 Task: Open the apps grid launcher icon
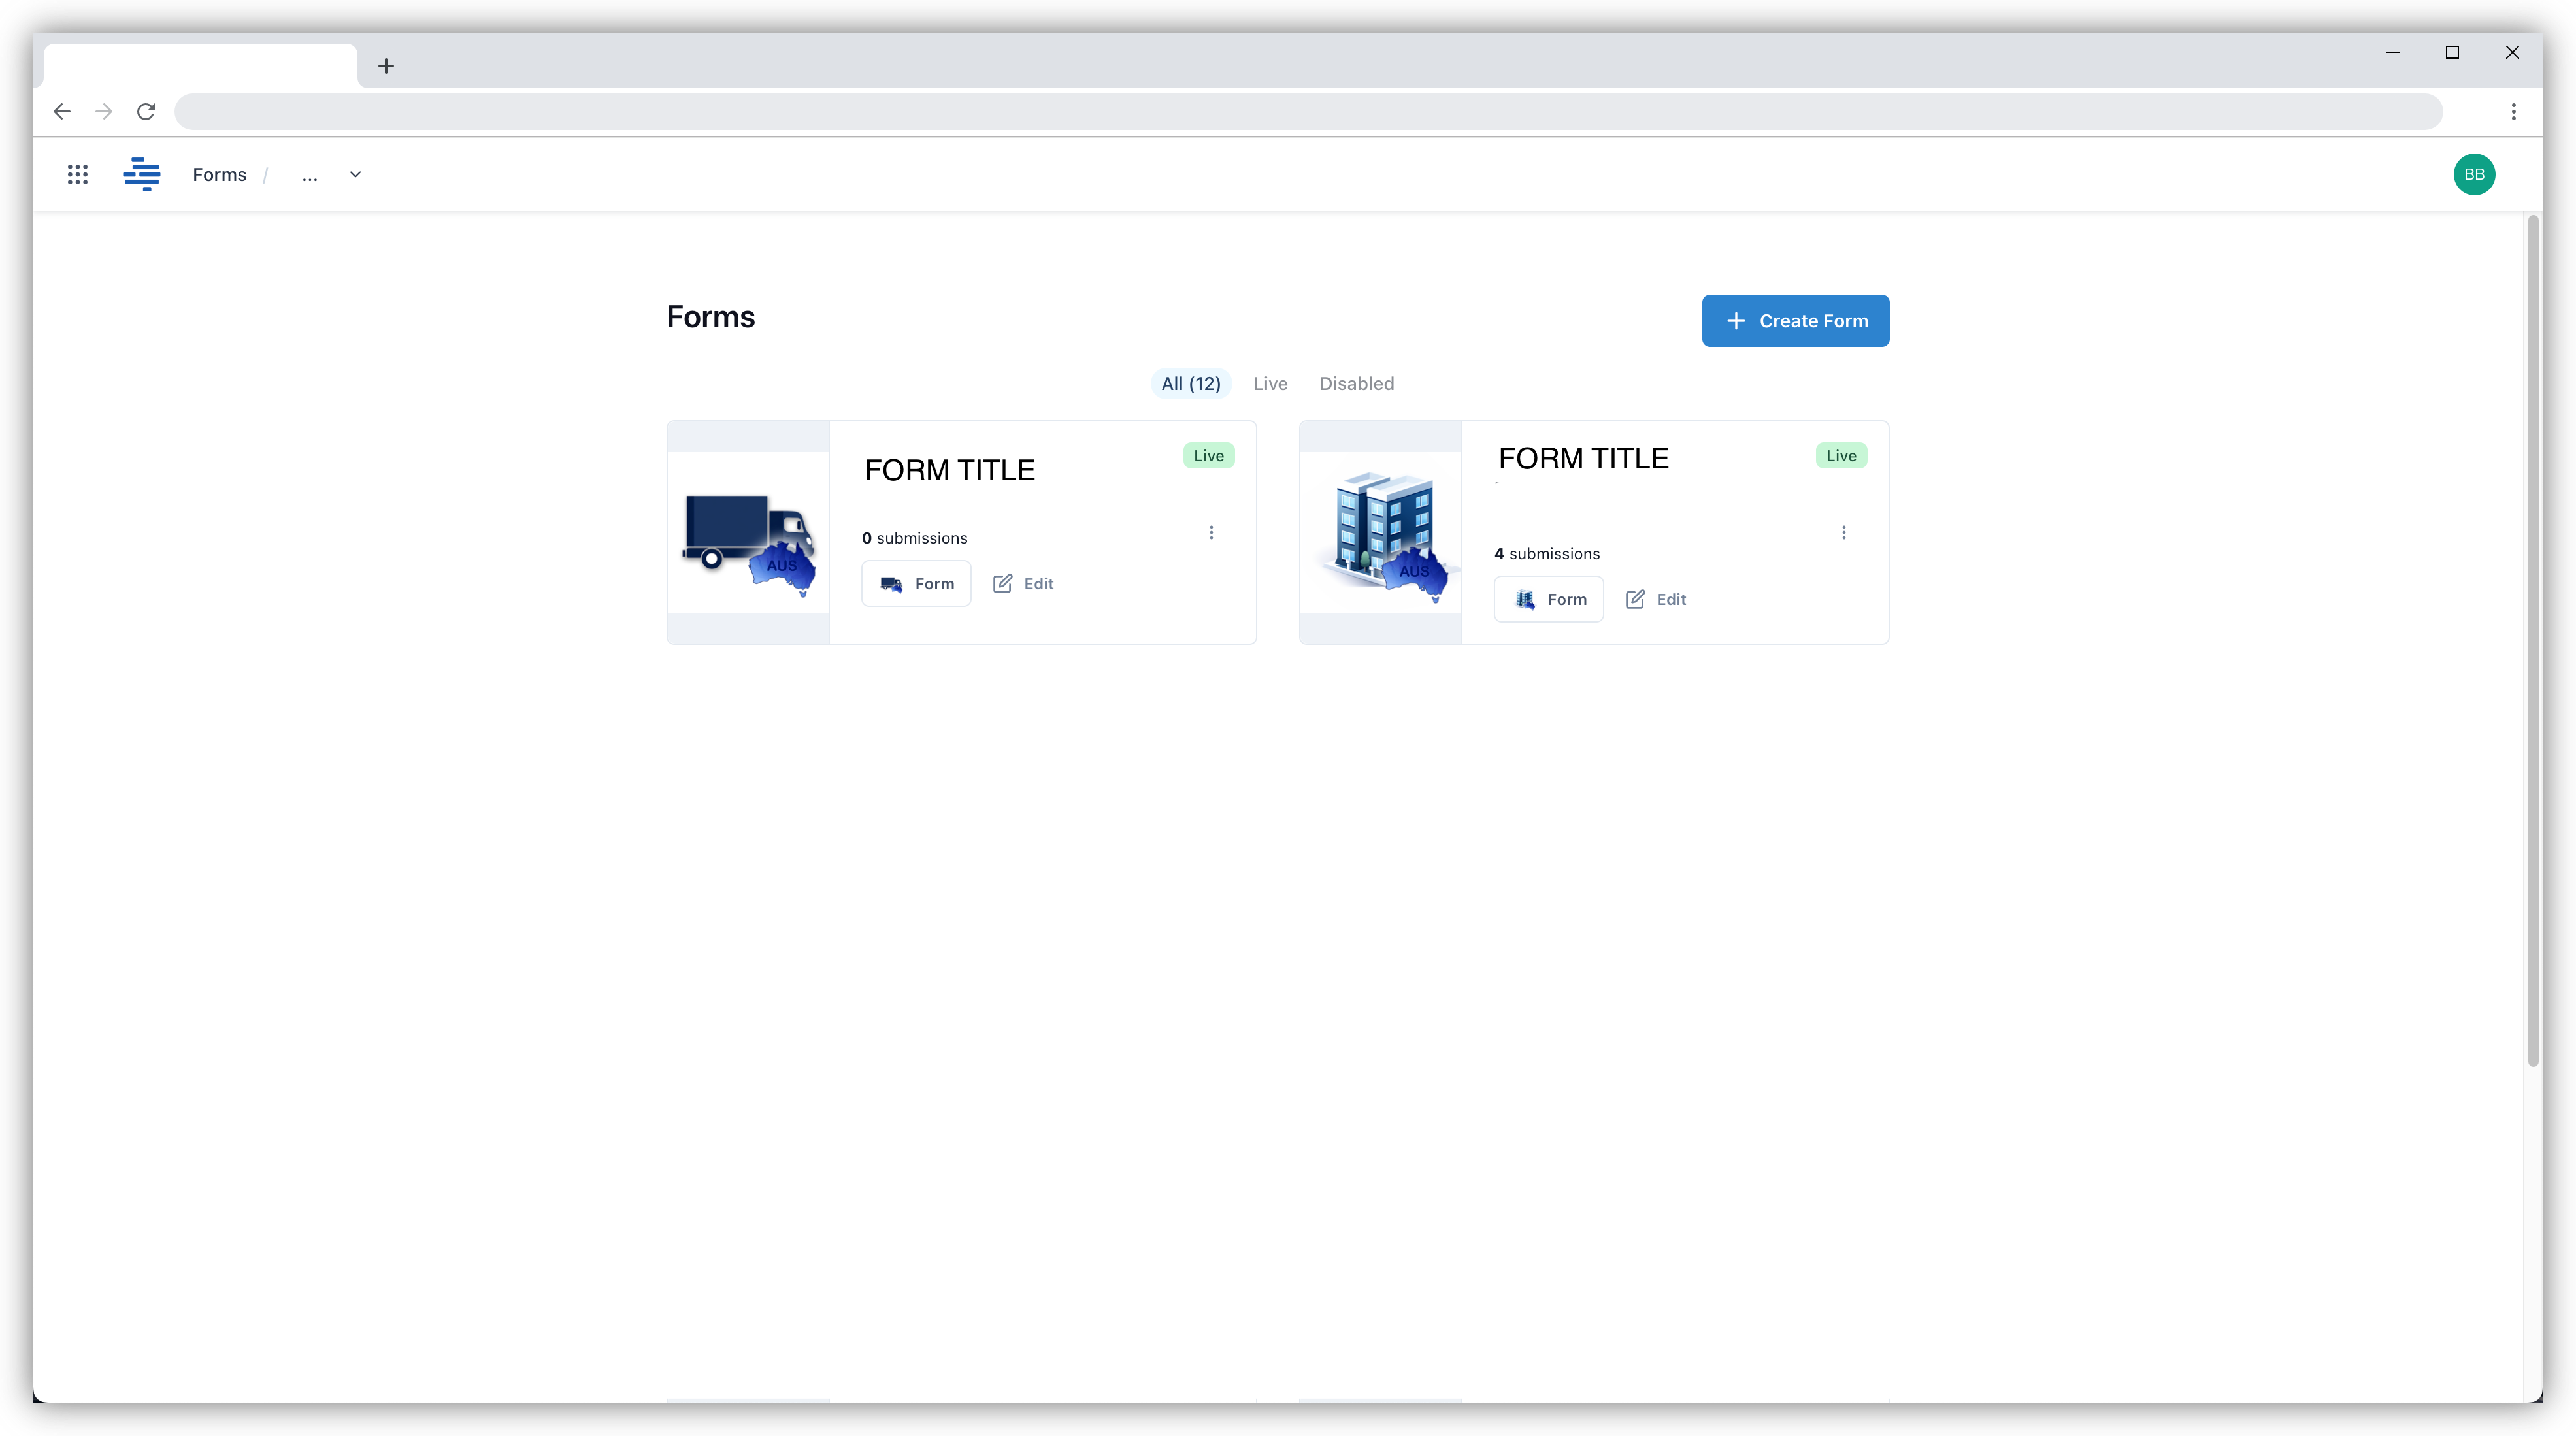coord(77,175)
